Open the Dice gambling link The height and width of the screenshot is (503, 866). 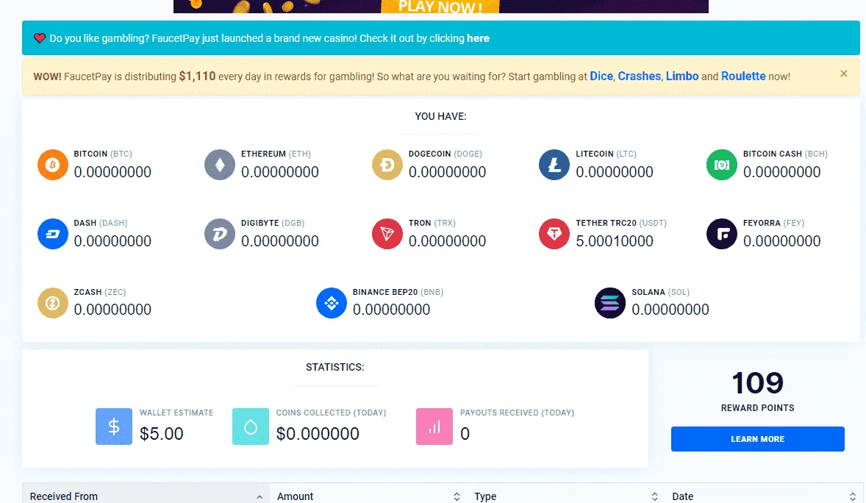tap(601, 76)
